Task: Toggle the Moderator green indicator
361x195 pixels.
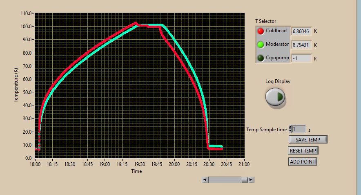Action: click(x=261, y=45)
